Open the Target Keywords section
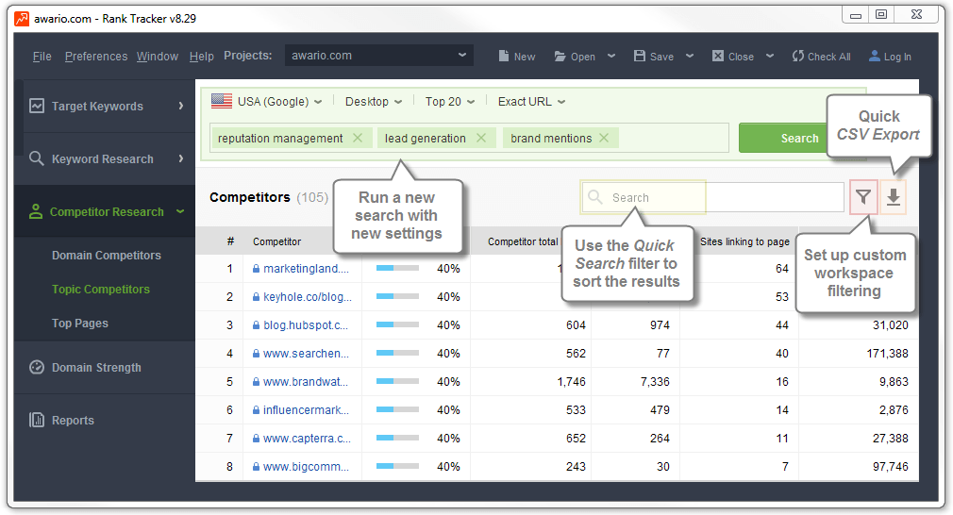Viewport: 953px width, 515px height. pos(97,107)
